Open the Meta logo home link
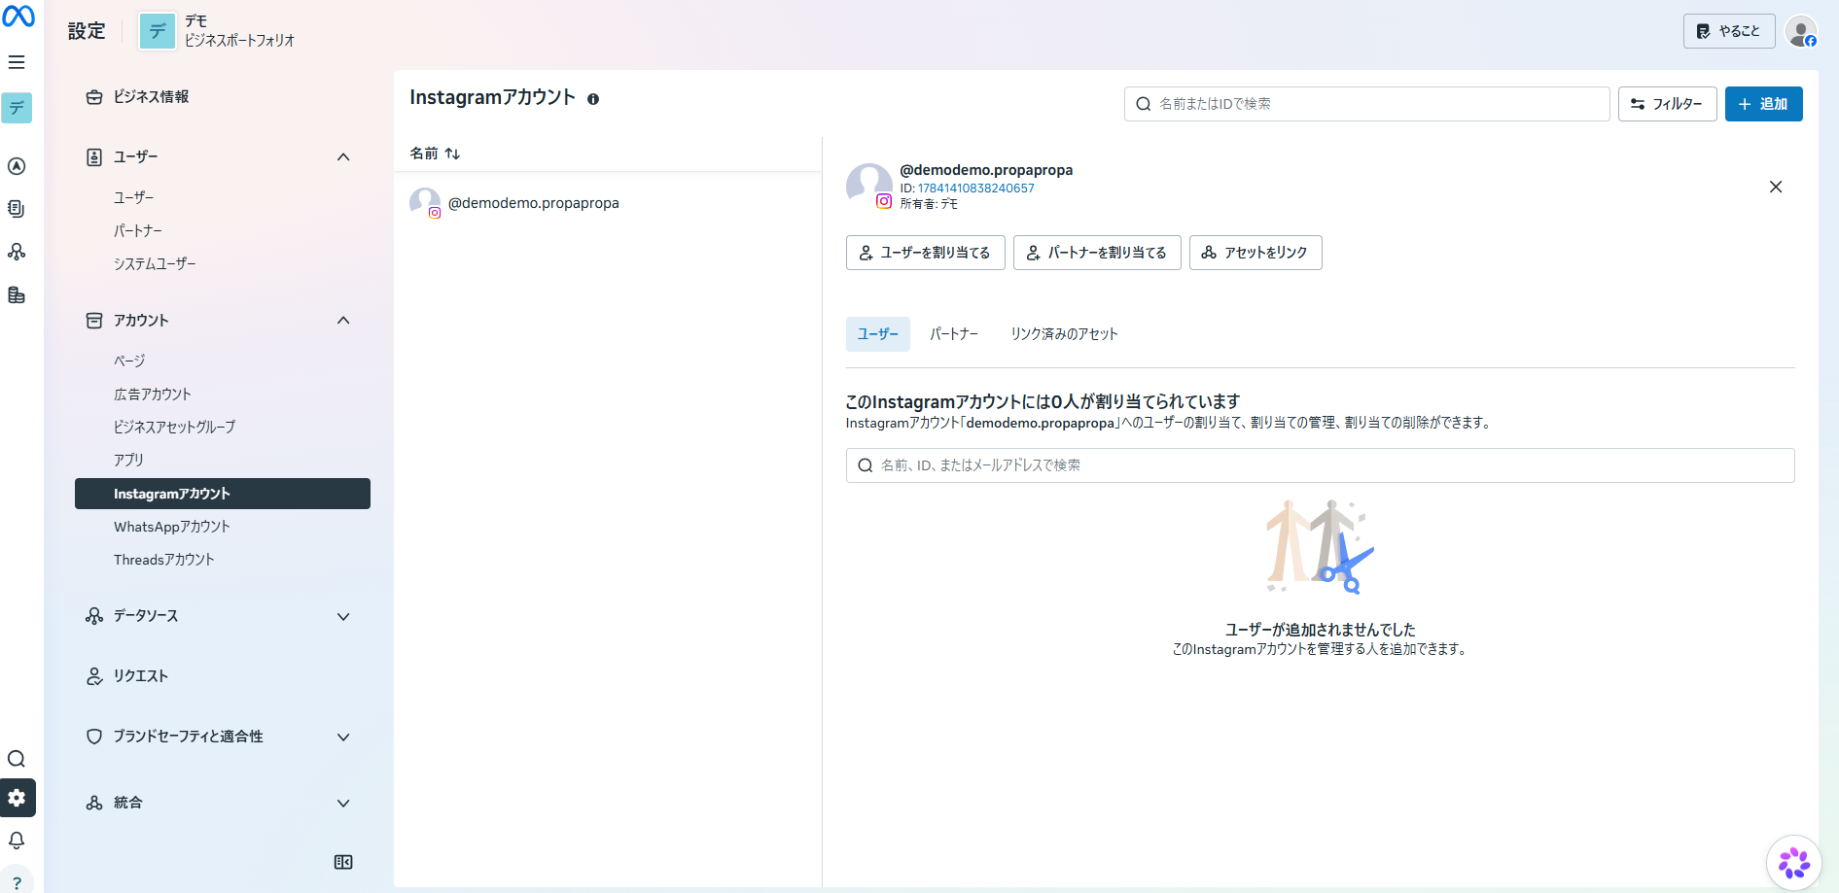Screen dimensions: 1839x893 [18, 16]
